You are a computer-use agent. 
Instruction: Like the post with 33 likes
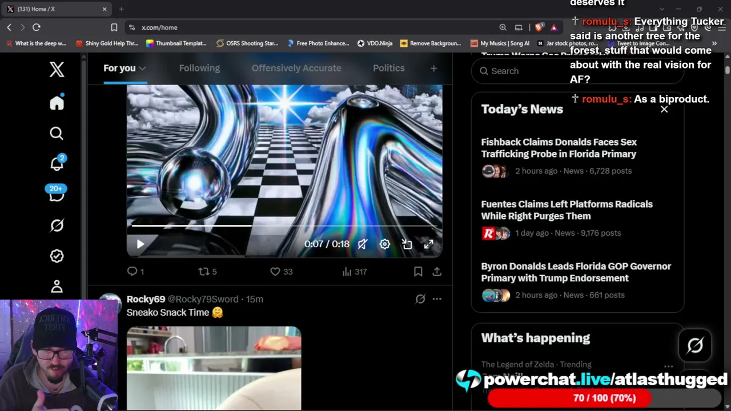(281, 272)
